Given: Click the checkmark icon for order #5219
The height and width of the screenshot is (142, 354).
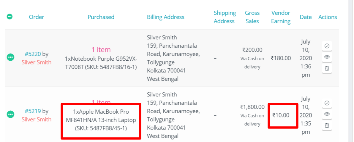Looking at the screenshot, I should point(327,103).
